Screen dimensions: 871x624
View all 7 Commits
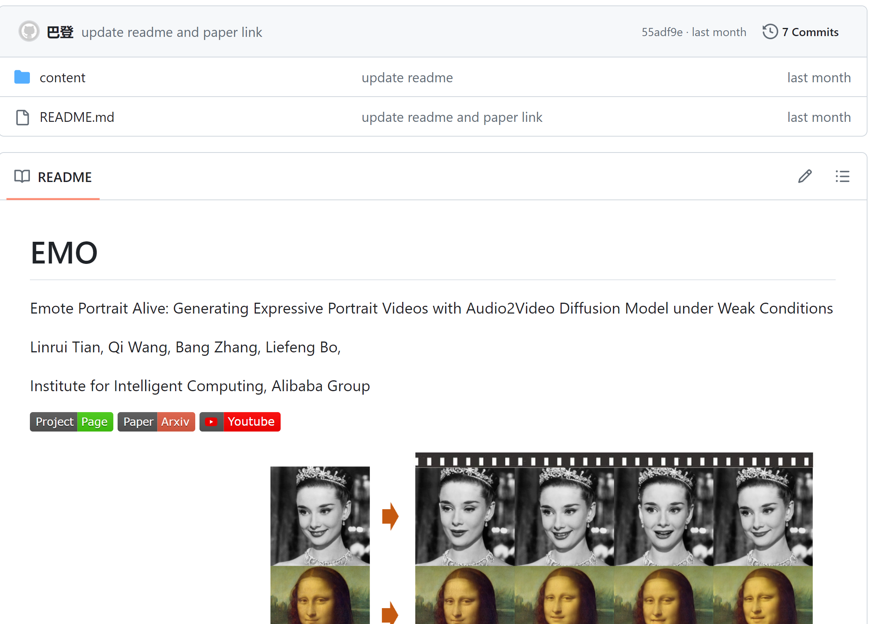(x=810, y=32)
